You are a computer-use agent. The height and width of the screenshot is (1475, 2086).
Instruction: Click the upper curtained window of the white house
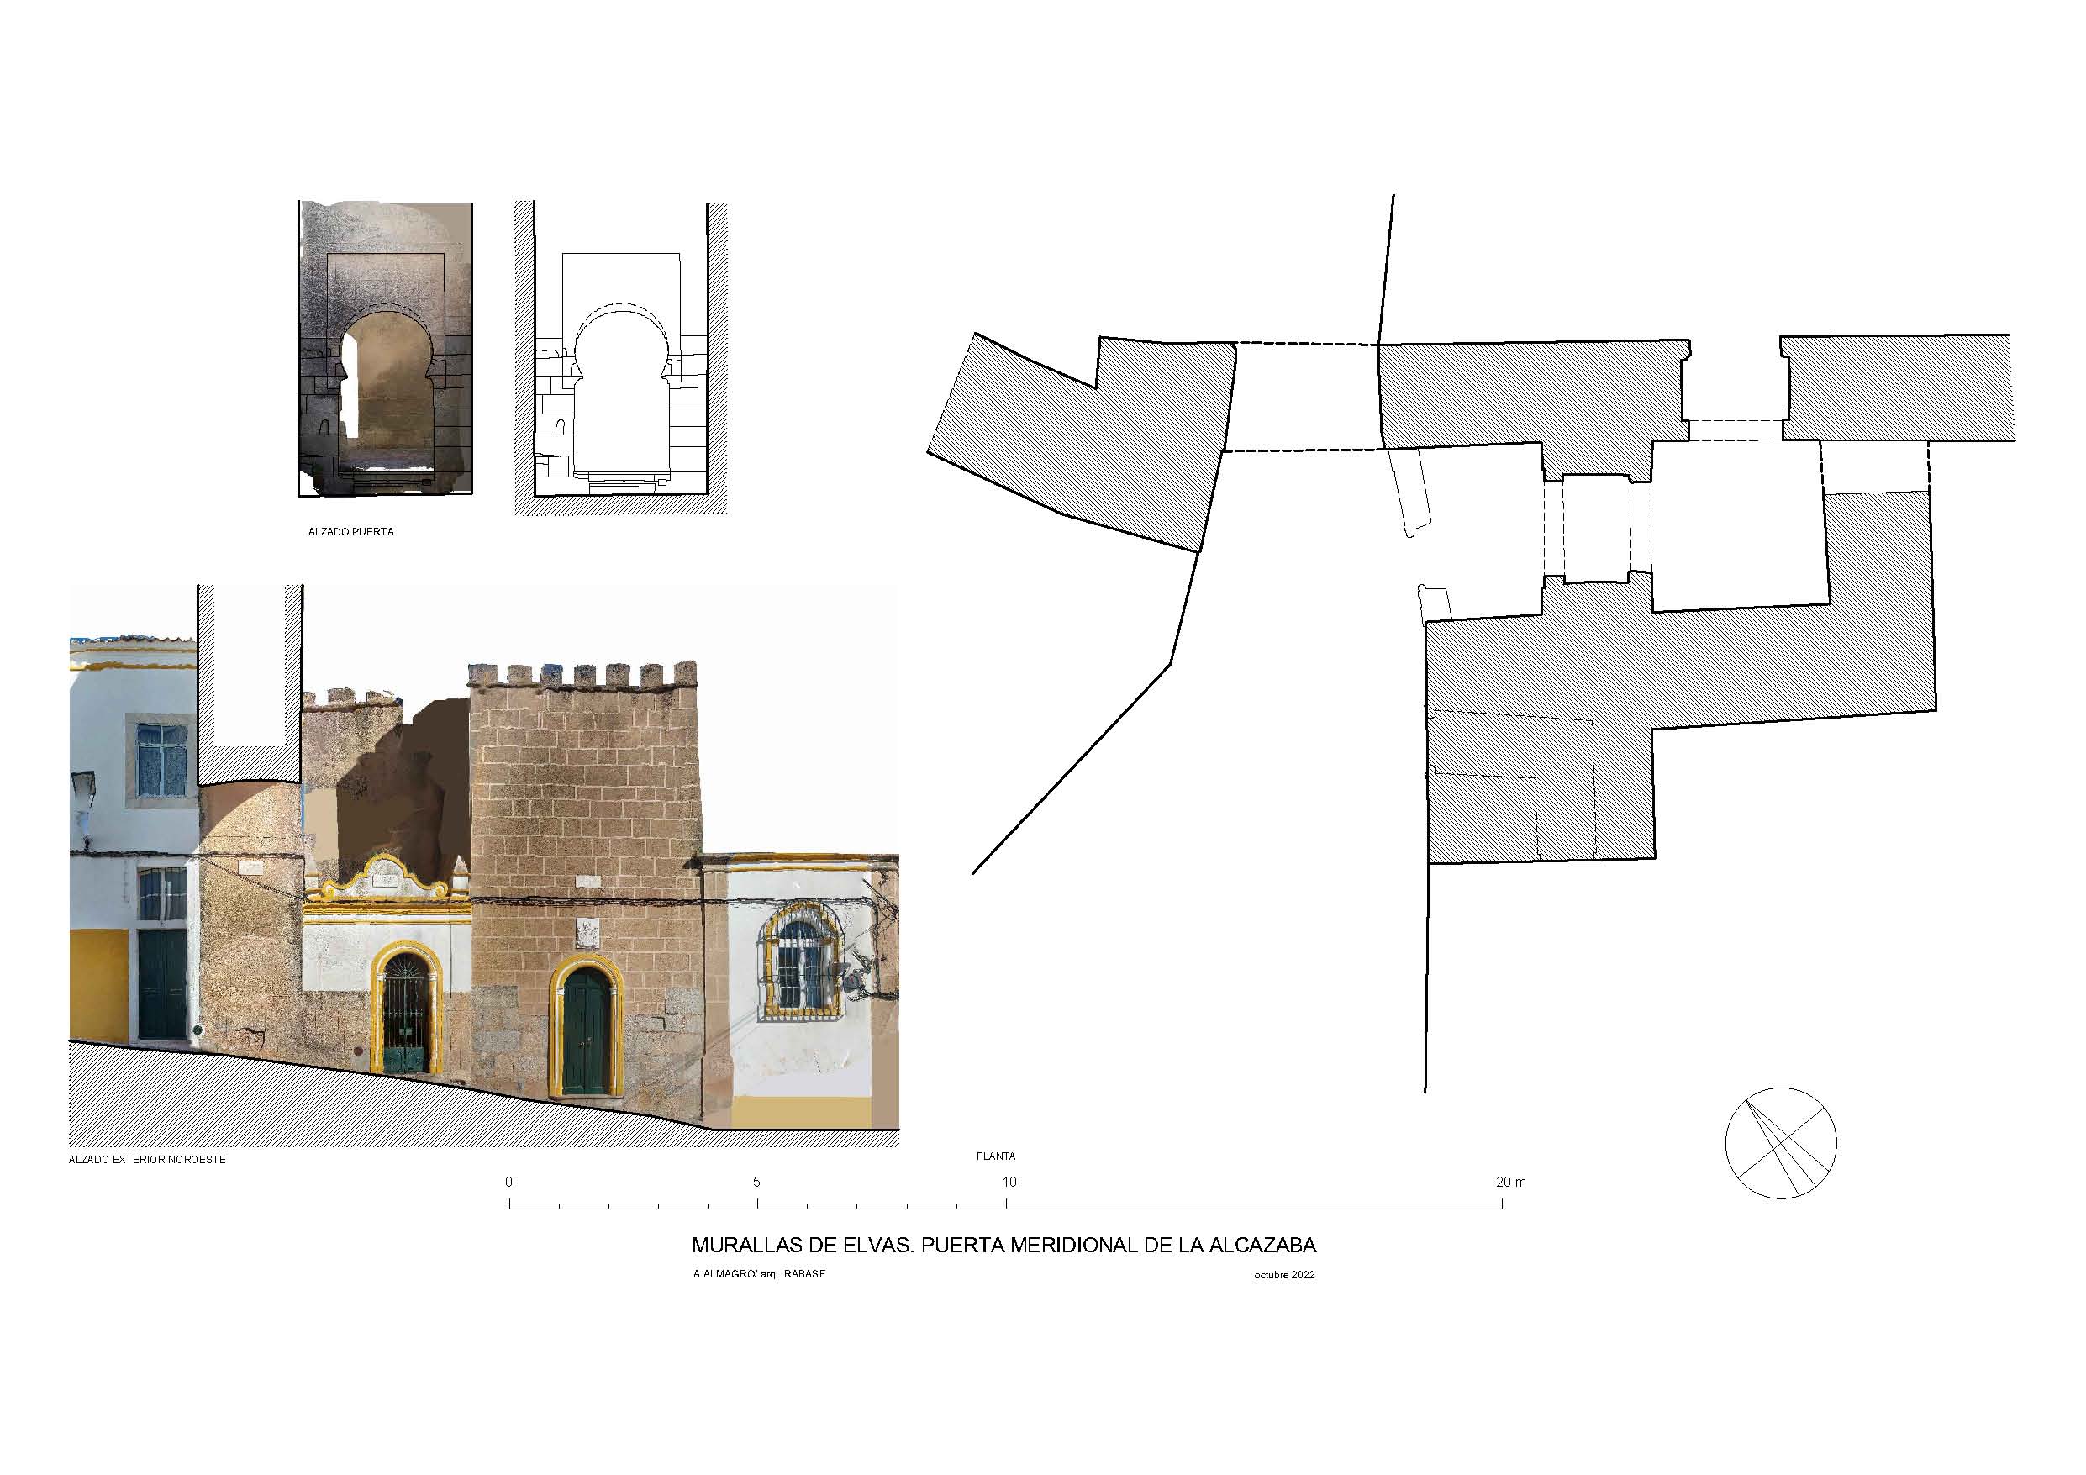click(x=163, y=760)
